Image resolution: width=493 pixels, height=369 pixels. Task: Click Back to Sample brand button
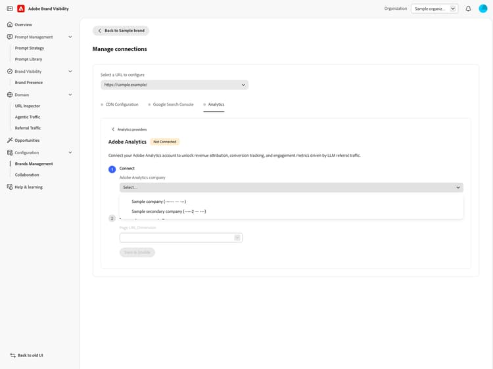pyautogui.click(x=121, y=30)
